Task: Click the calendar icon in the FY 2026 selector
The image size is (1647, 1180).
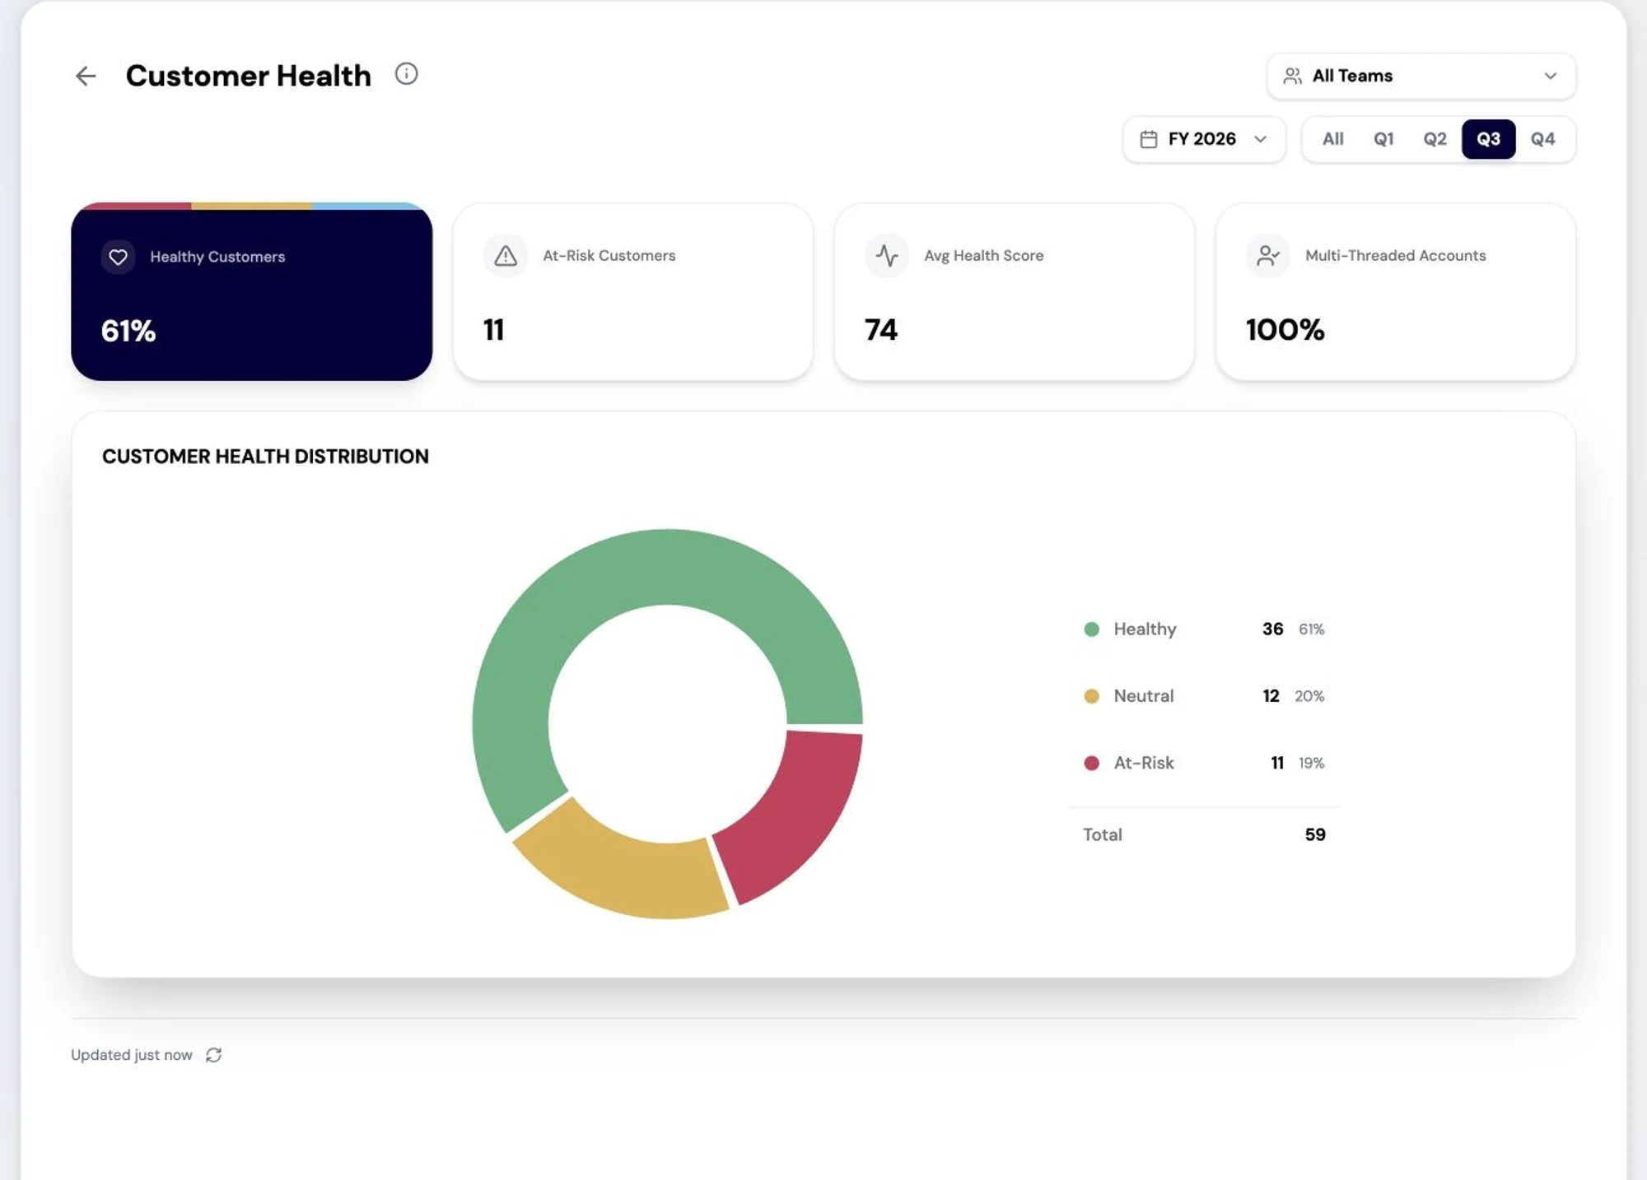Action: [x=1149, y=139]
